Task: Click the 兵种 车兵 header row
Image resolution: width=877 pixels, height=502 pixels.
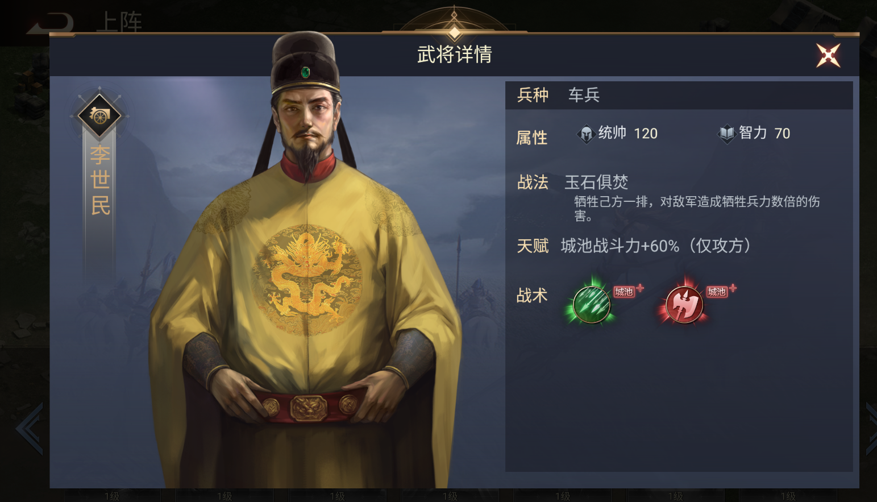Action: coord(679,95)
